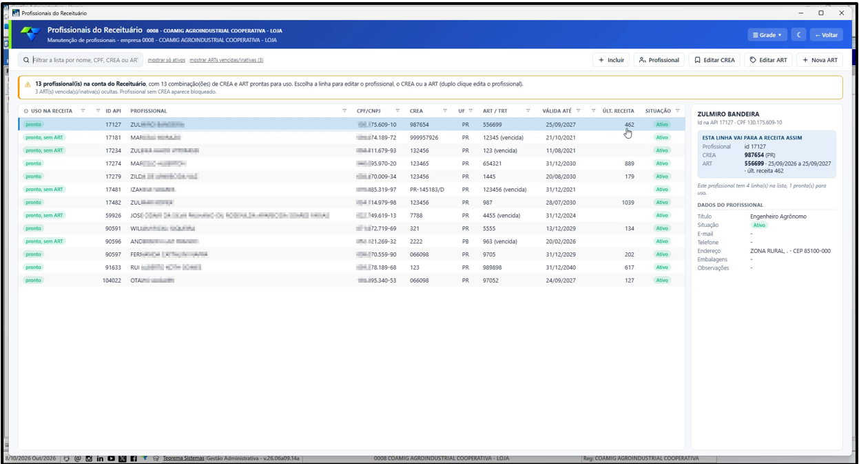Open filter funnel for SITUAÇÃO column

tap(677, 111)
